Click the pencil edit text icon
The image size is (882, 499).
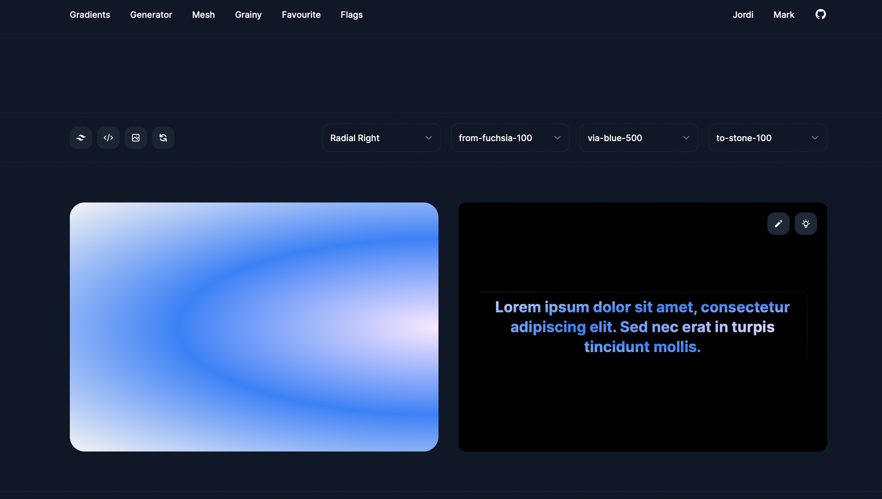pyautogui.click(x=778, y=224)
